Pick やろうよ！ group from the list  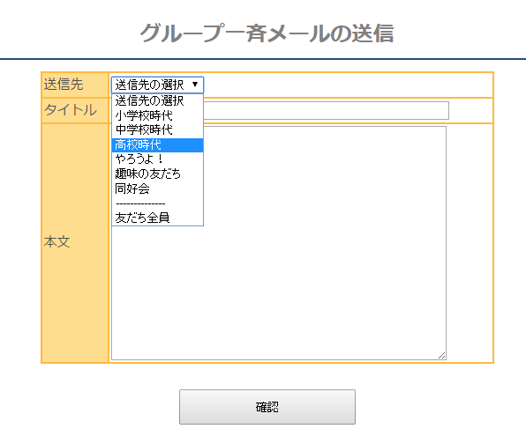[x=157, y=159]
